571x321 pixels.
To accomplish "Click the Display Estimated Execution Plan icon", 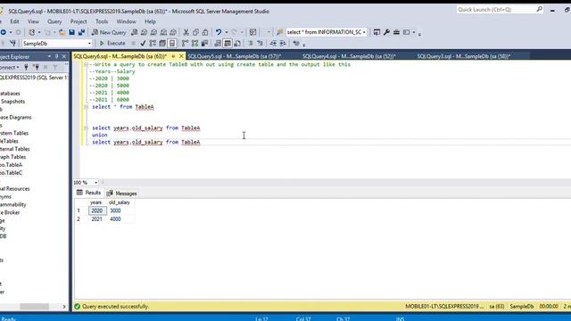I will pyautogui.click(x=153, y=44).
